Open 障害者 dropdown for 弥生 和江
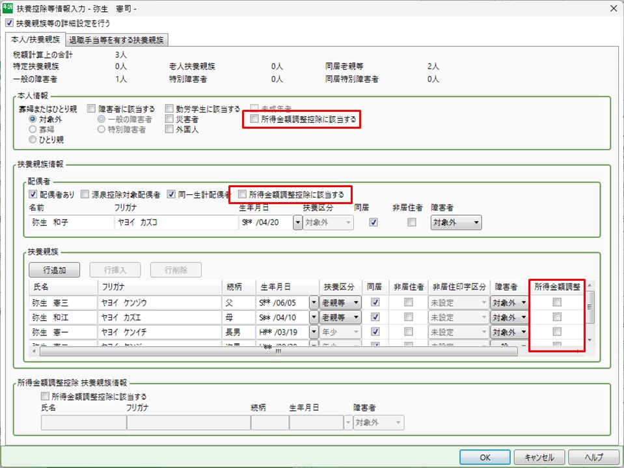624x468 pixels. click(509, 318)
